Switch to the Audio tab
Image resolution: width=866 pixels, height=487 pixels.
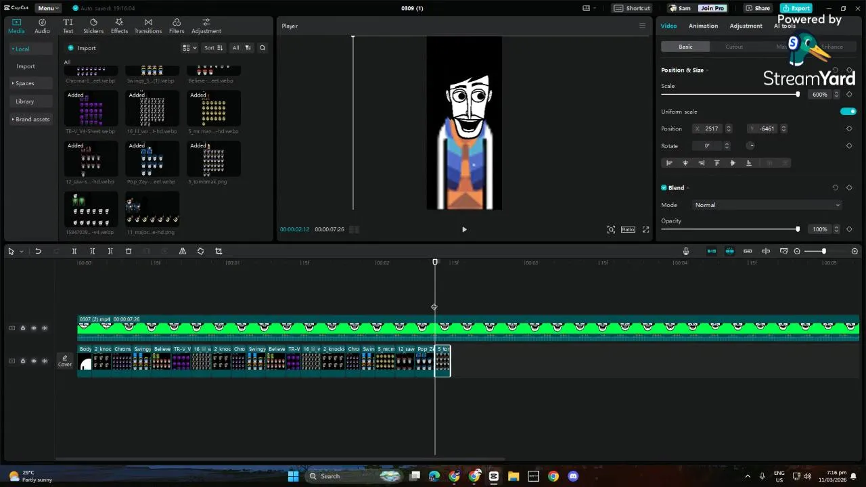click(42, 26)
